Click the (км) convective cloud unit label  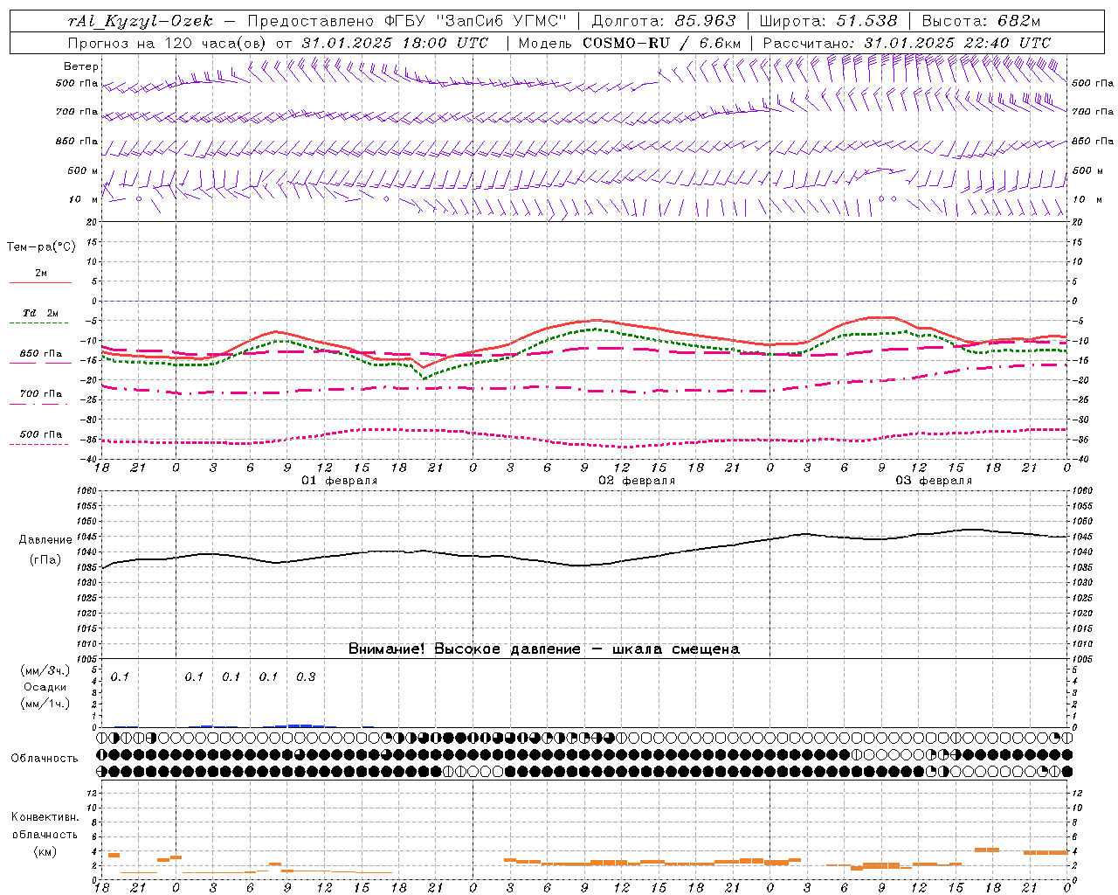click(x=45, y=851)
